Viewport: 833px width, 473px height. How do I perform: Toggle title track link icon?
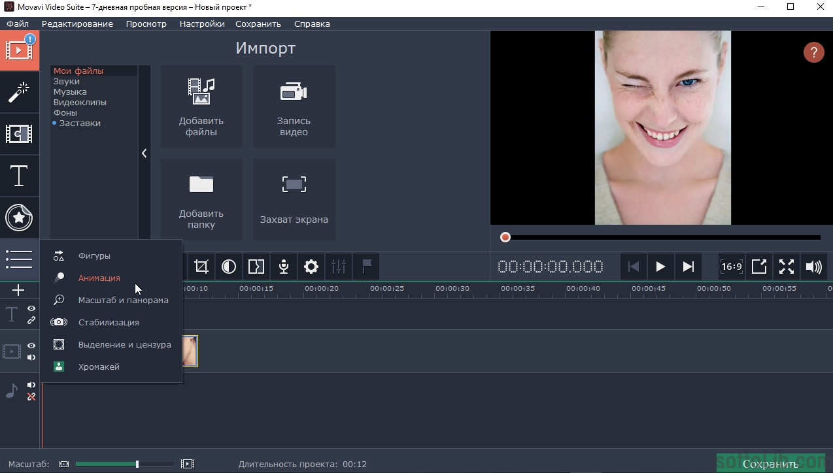click(31, 320)
